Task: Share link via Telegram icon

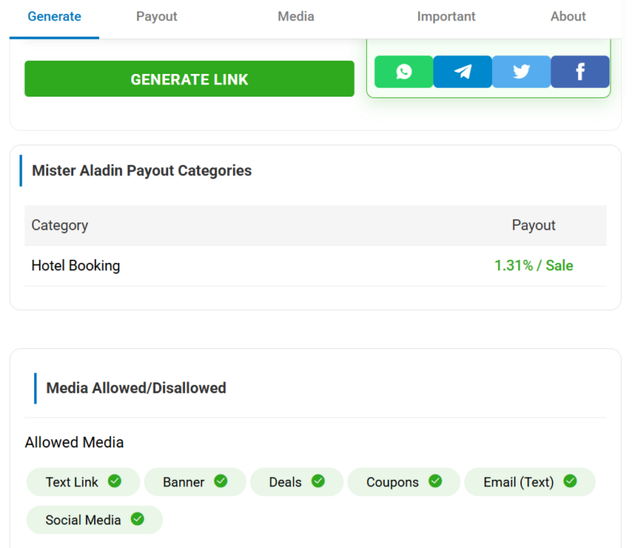Action: (x=463, y=72)
